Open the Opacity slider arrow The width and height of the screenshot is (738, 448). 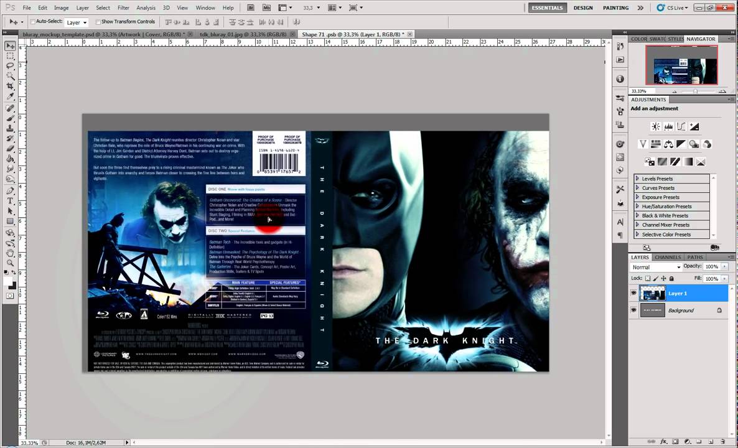click(x=724, y=266)
